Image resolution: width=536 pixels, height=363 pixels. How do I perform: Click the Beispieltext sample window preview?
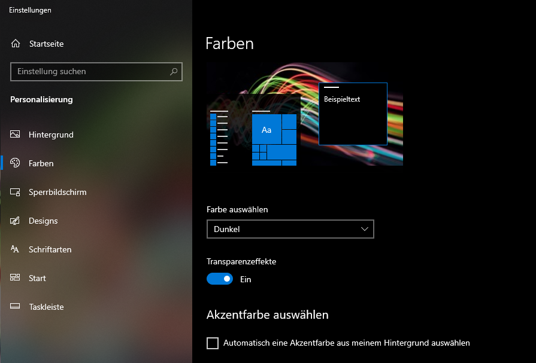pyautogui.click(x=353, y=114)
